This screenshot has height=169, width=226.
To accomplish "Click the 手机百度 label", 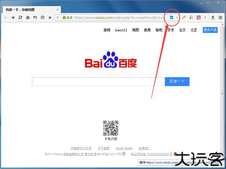I will (111, 139).
